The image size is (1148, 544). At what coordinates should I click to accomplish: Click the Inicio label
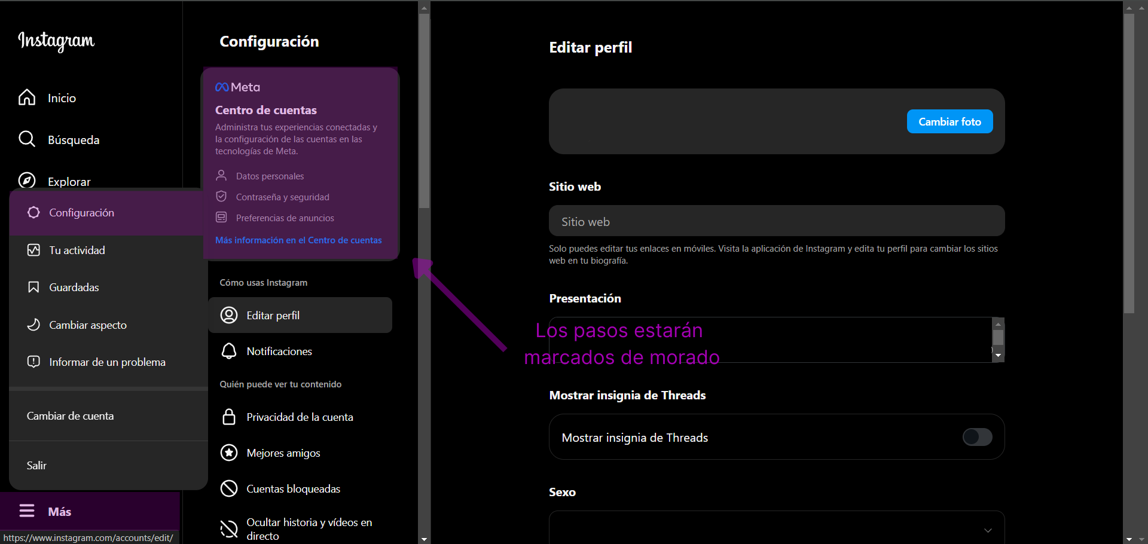[62, 98]
